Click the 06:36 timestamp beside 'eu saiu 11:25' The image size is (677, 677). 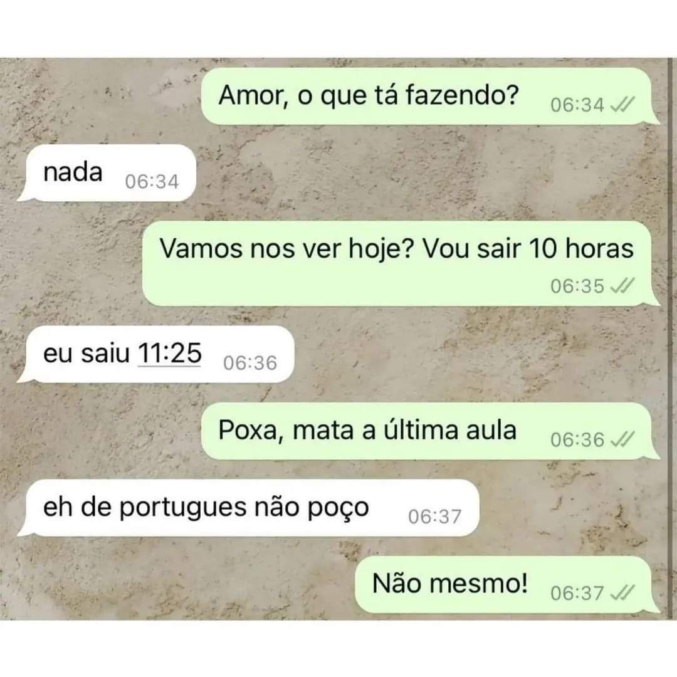click(x=250, y=363)
